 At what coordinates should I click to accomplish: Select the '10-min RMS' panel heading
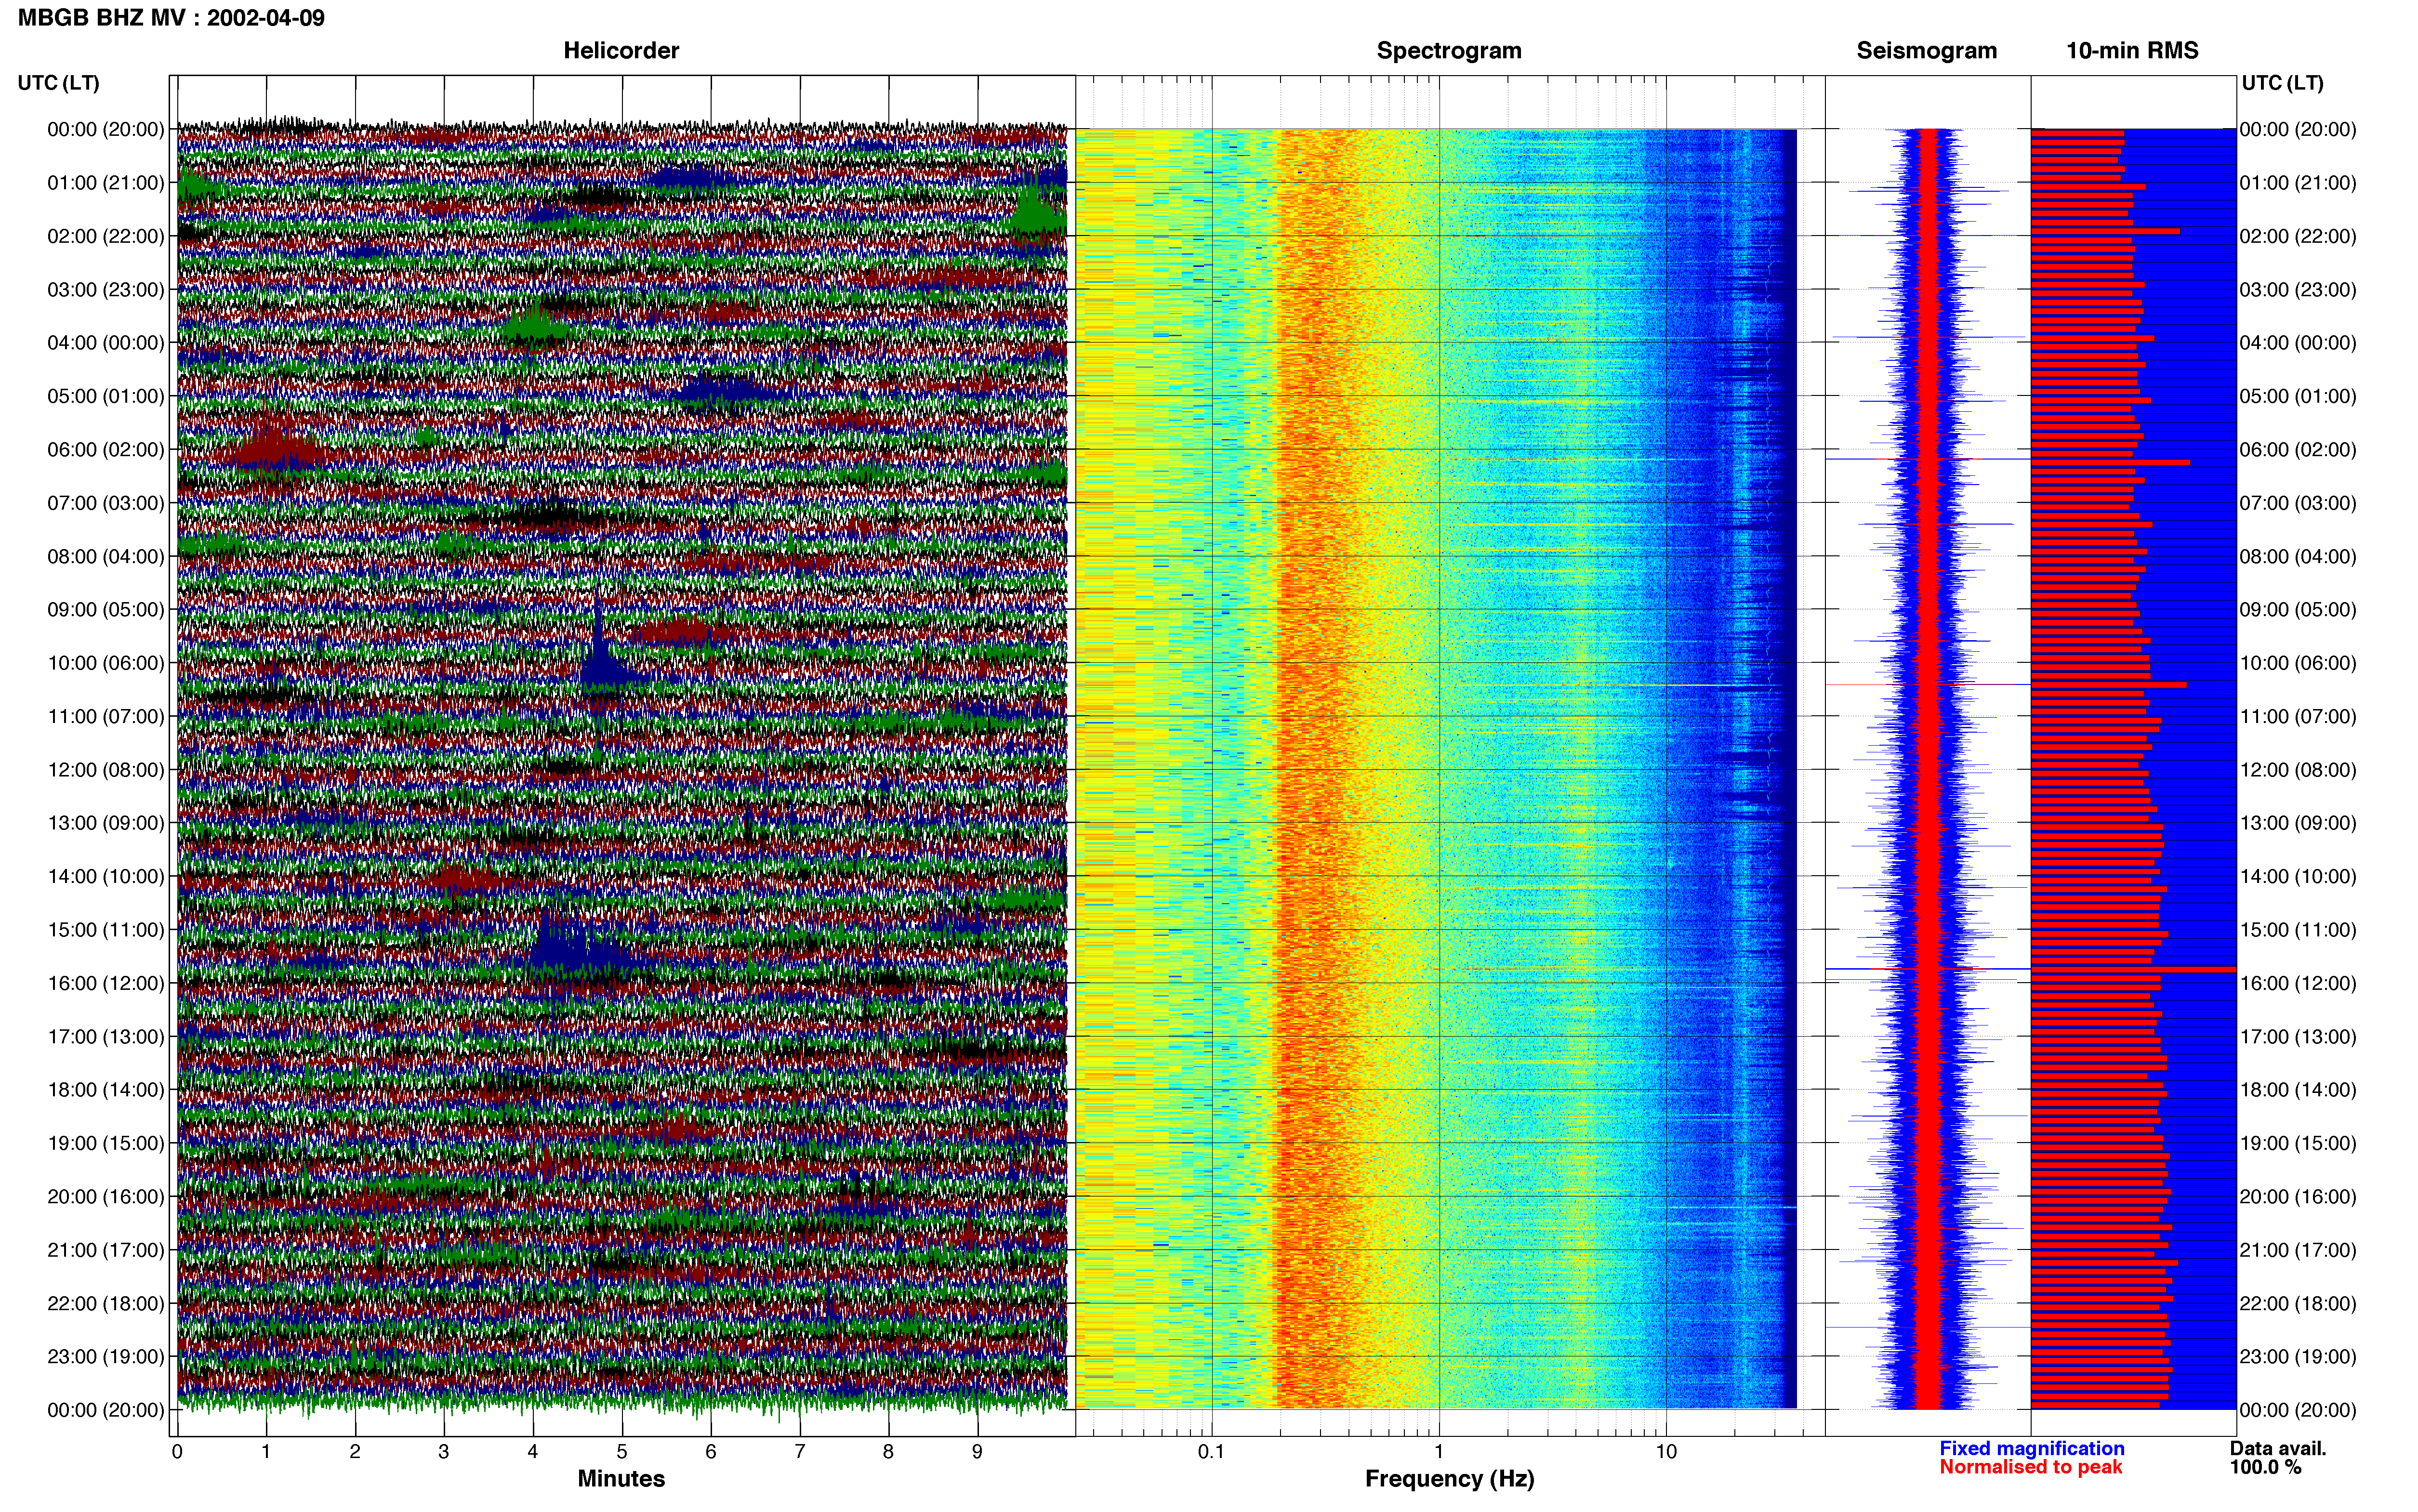click(x=2132, y=51)
